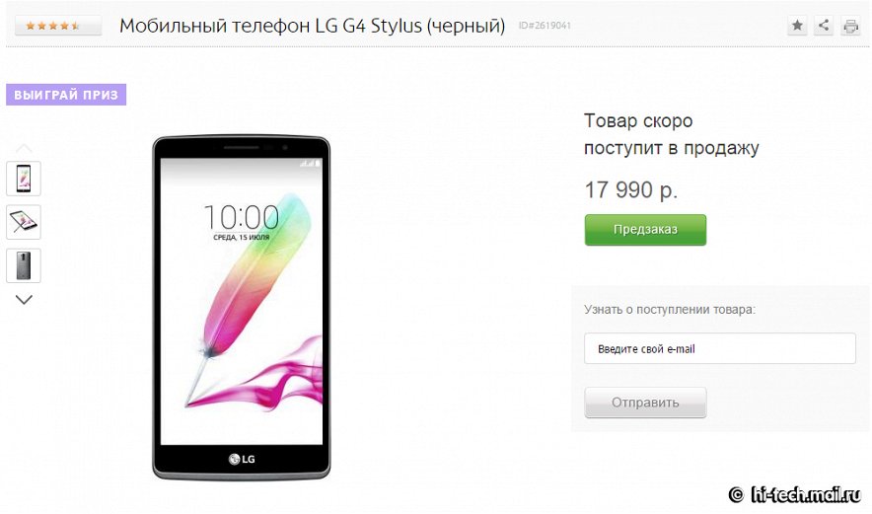
Task: Select the thumbnail showing phone with stylus
Action: (x=24, y=222)
